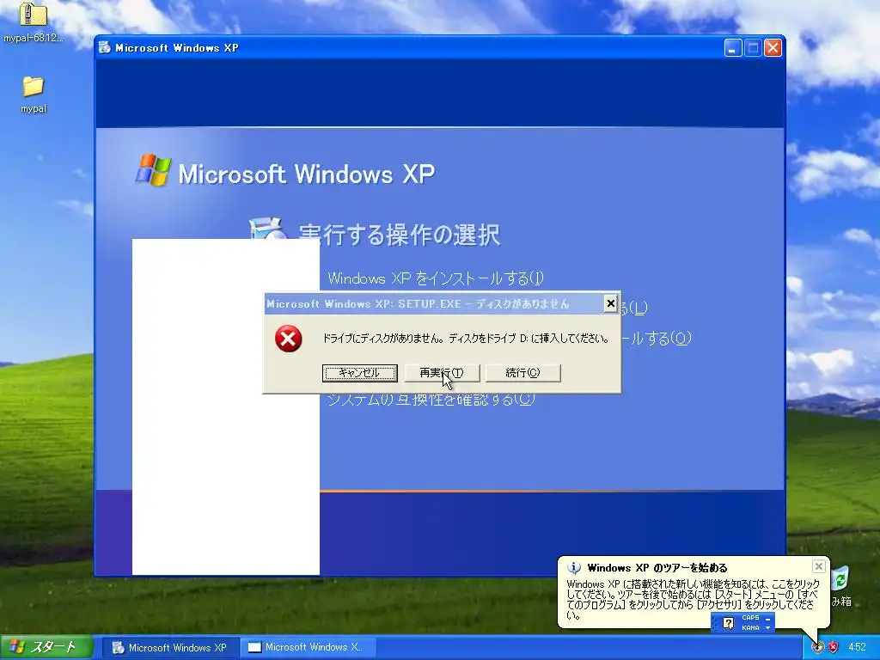Switch to second Microsoft Windows X.. taskbar item
This screenshot has width=880, height=660.
coord(308,647)
